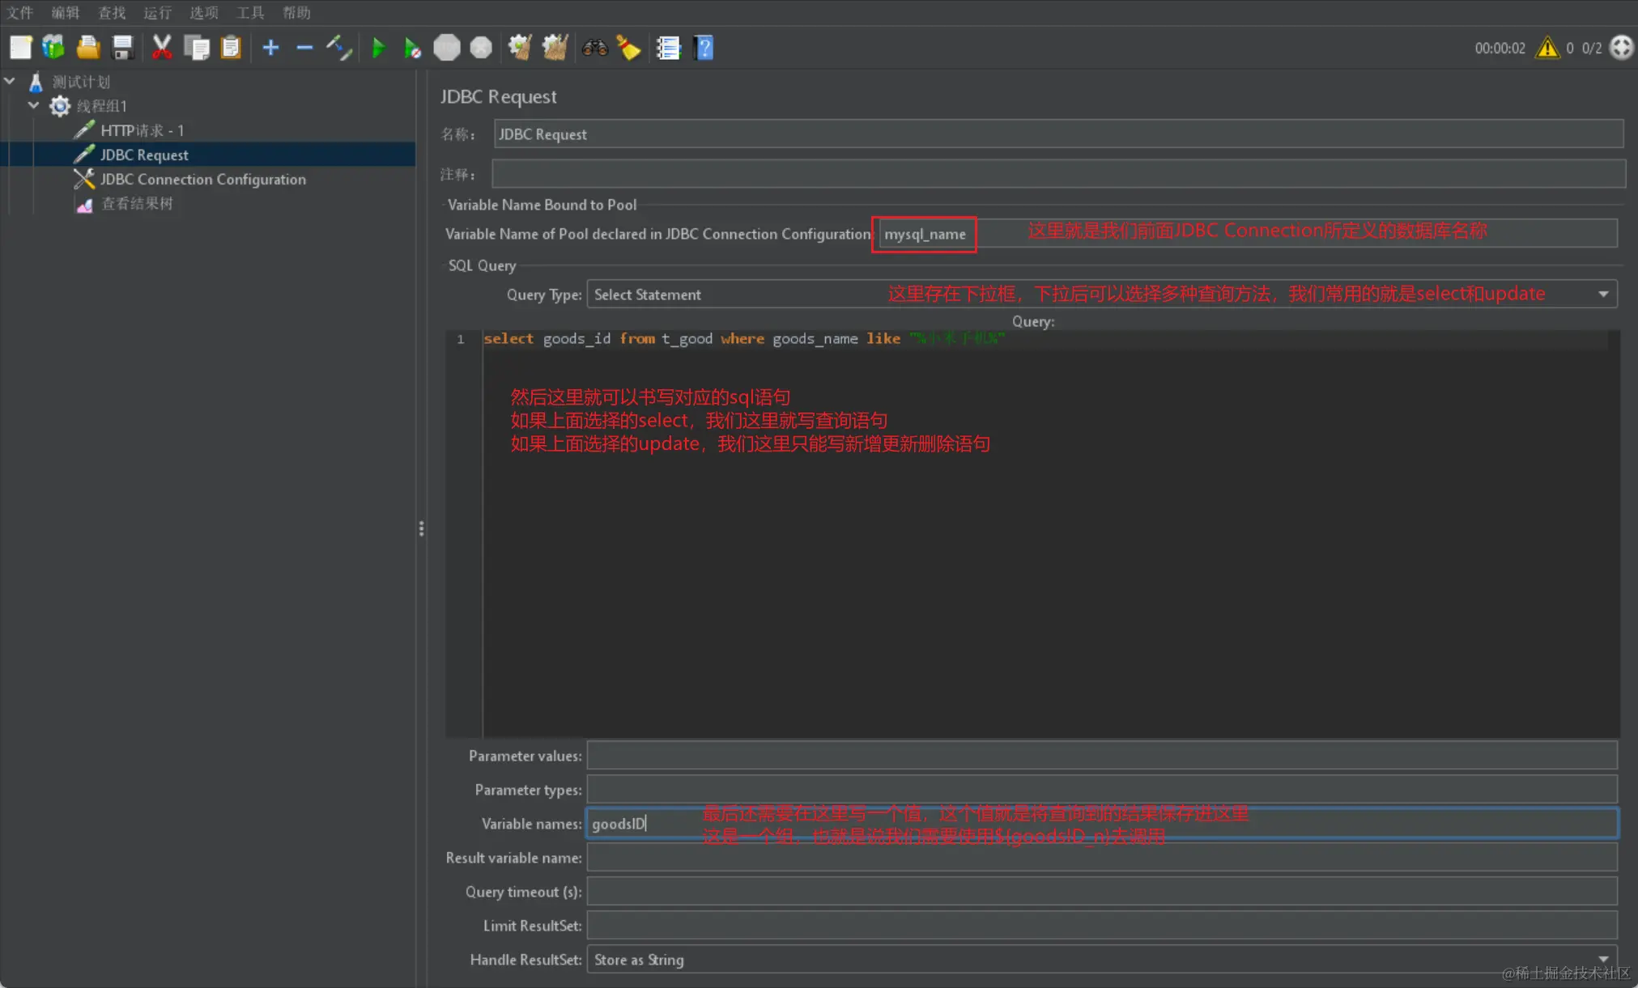
Task: Click the Cut scissors icon
Action: [162, 48]
